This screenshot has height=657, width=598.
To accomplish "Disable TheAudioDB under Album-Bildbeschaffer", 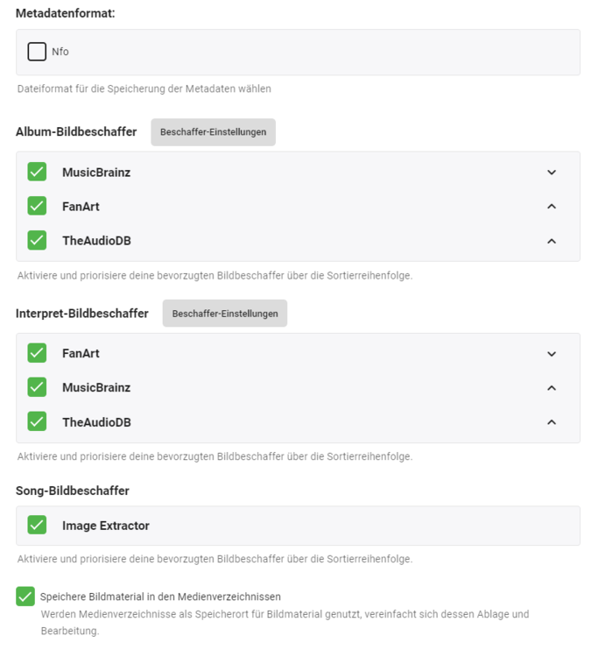I will click(x=37, y=240).
